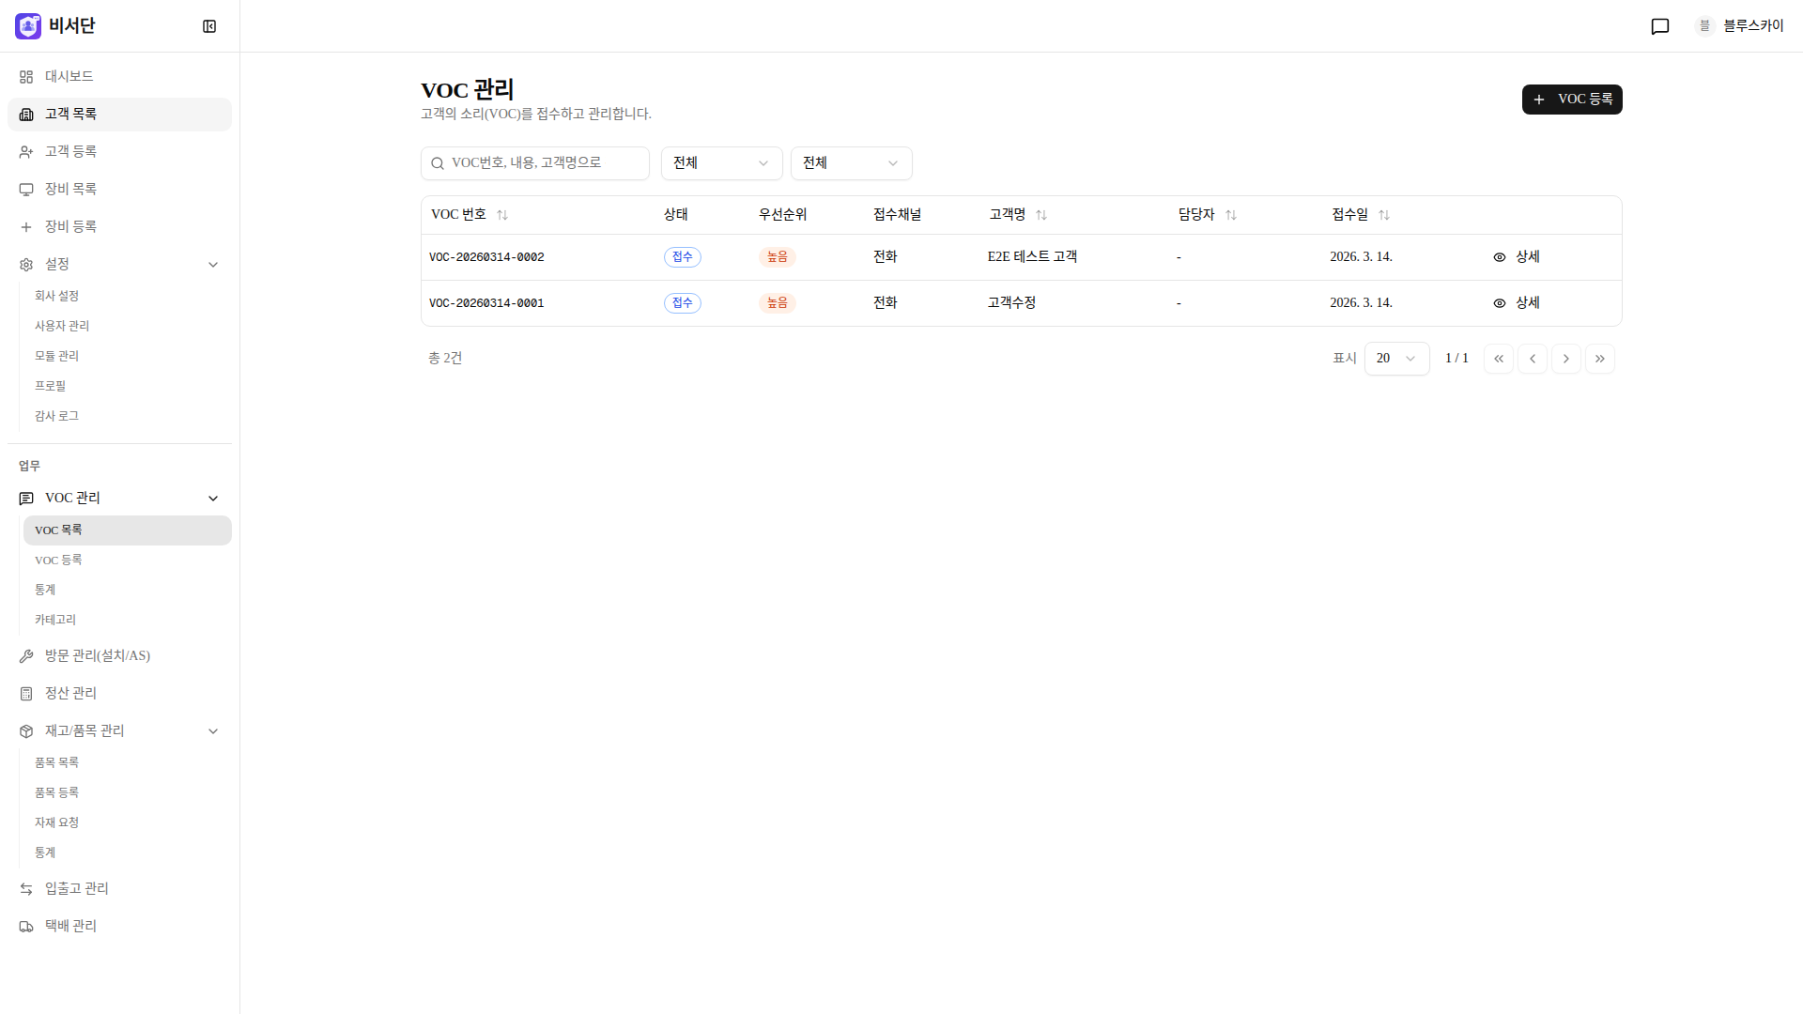Collapse the sidebar with the panel toggle icon
The image size is (1803, 1014).
[209, 26]
